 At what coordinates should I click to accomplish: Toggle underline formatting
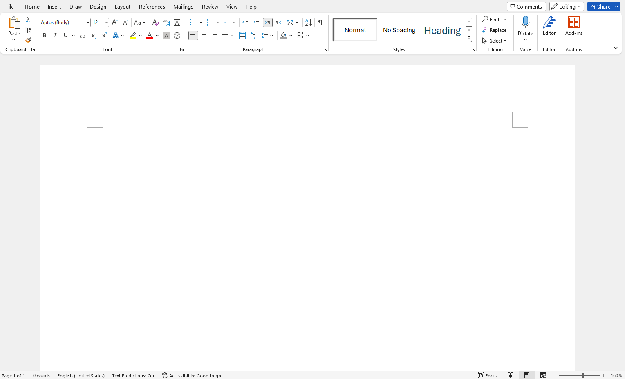click(65, 36)
